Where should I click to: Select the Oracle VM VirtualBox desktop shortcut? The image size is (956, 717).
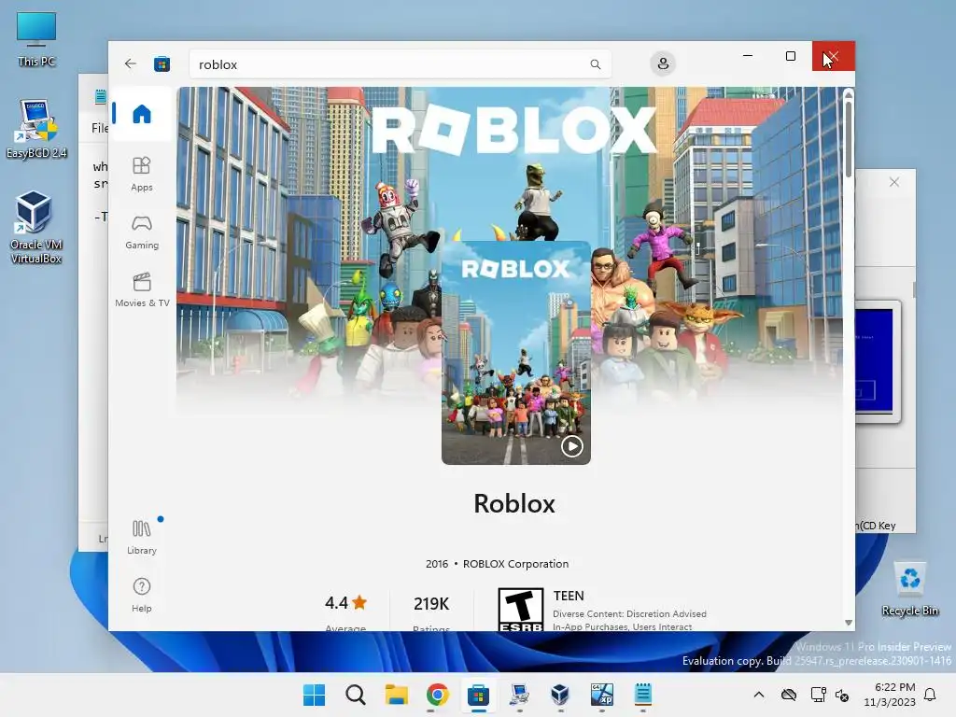[36, 227]
